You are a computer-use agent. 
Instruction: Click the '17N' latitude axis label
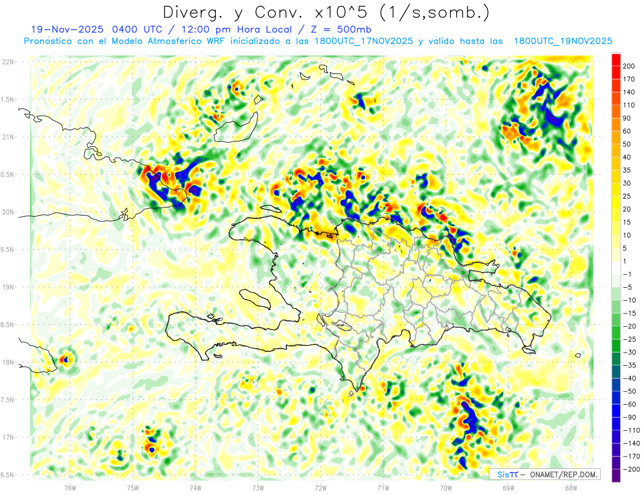(8, 437)
